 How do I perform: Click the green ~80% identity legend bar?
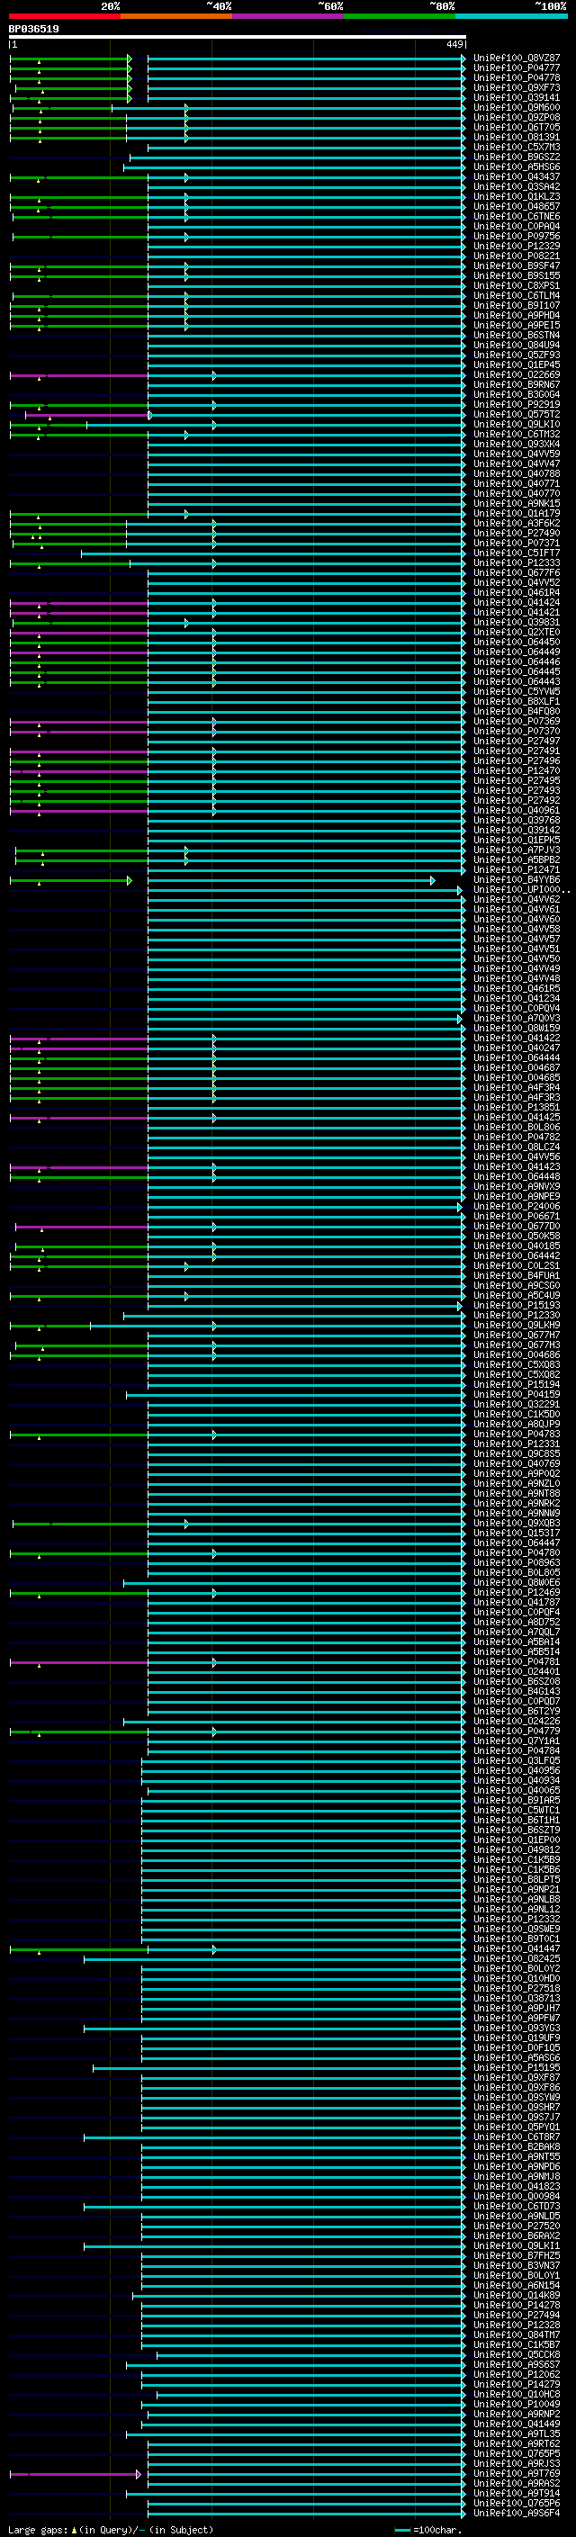pos(399,16)
